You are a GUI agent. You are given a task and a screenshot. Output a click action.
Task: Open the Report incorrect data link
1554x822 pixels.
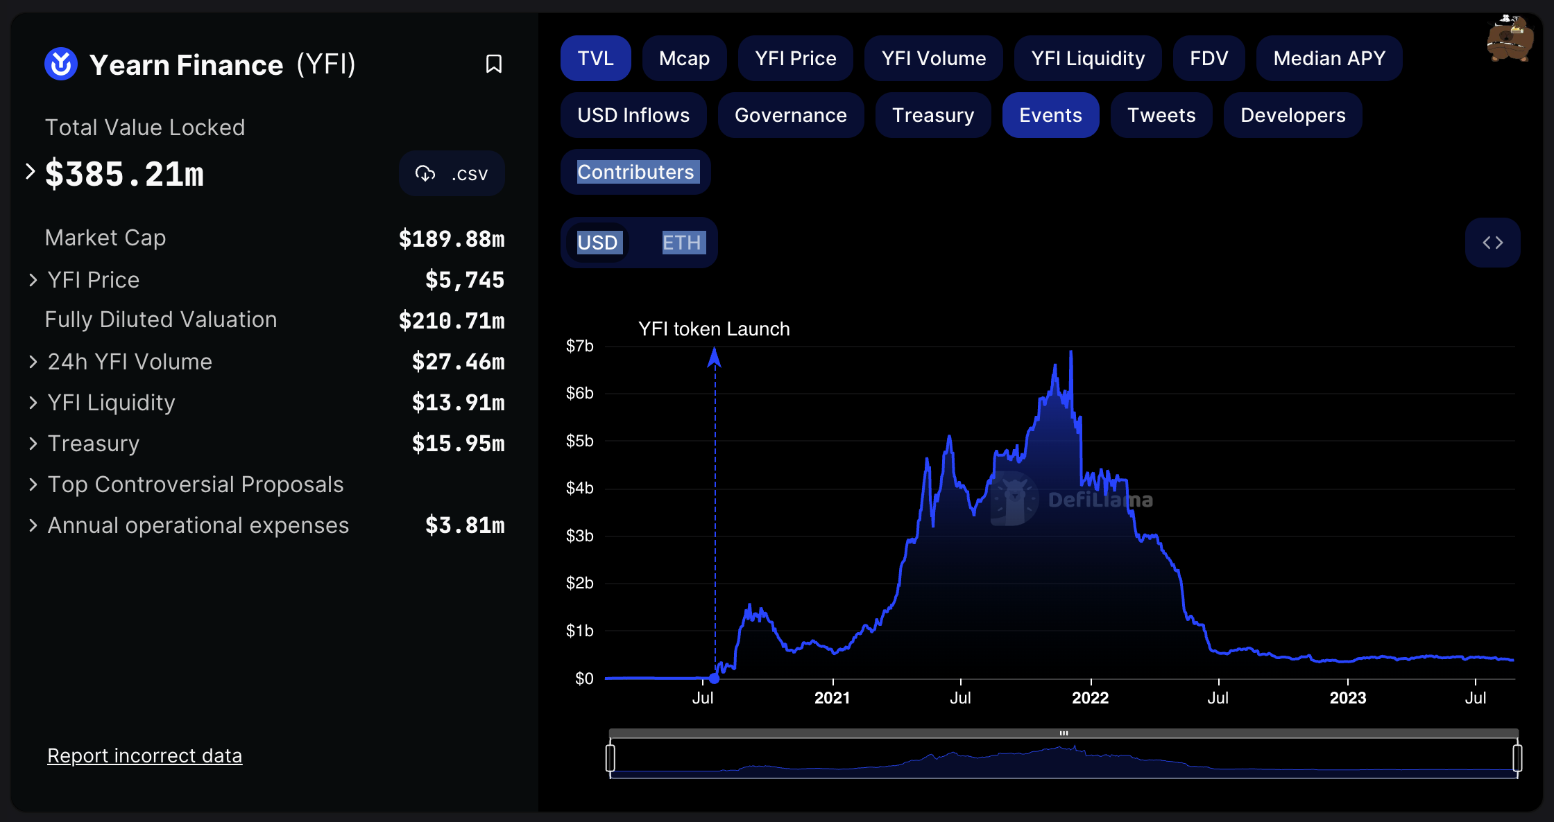point(144,755)
